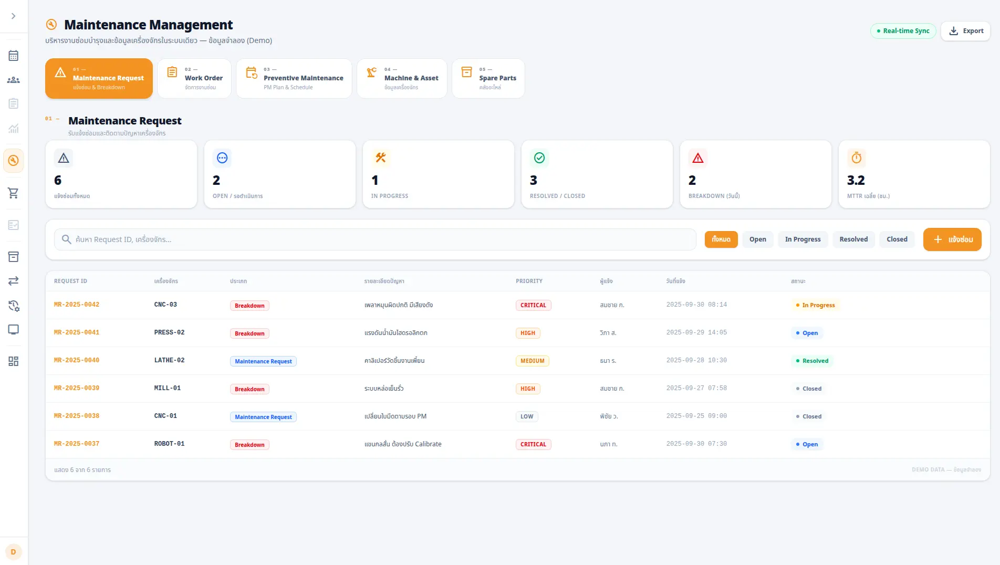Image resolution: width=1000 pixels, height=565 pixels.
Task: Open the calendar icon in sidebar
Action: (14, 56)
